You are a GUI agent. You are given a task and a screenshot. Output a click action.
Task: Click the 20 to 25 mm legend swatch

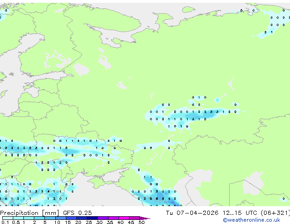pyautogui.click(x=81, y=218)
